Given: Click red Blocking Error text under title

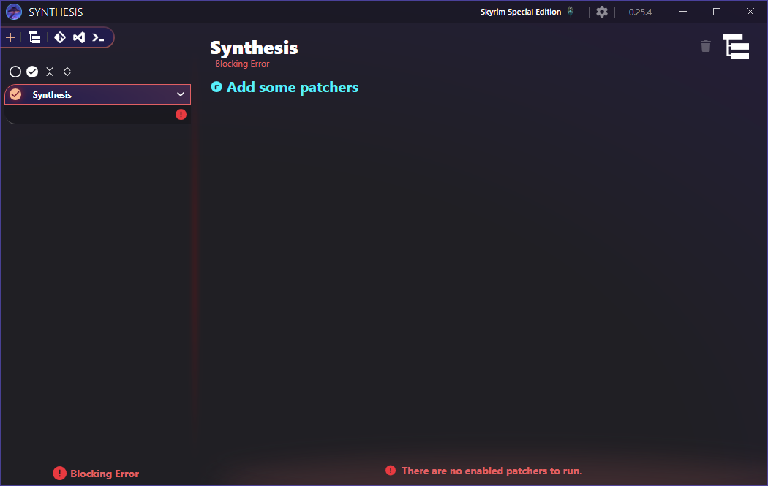Looking at the screenshot, I should click(242, 64).
